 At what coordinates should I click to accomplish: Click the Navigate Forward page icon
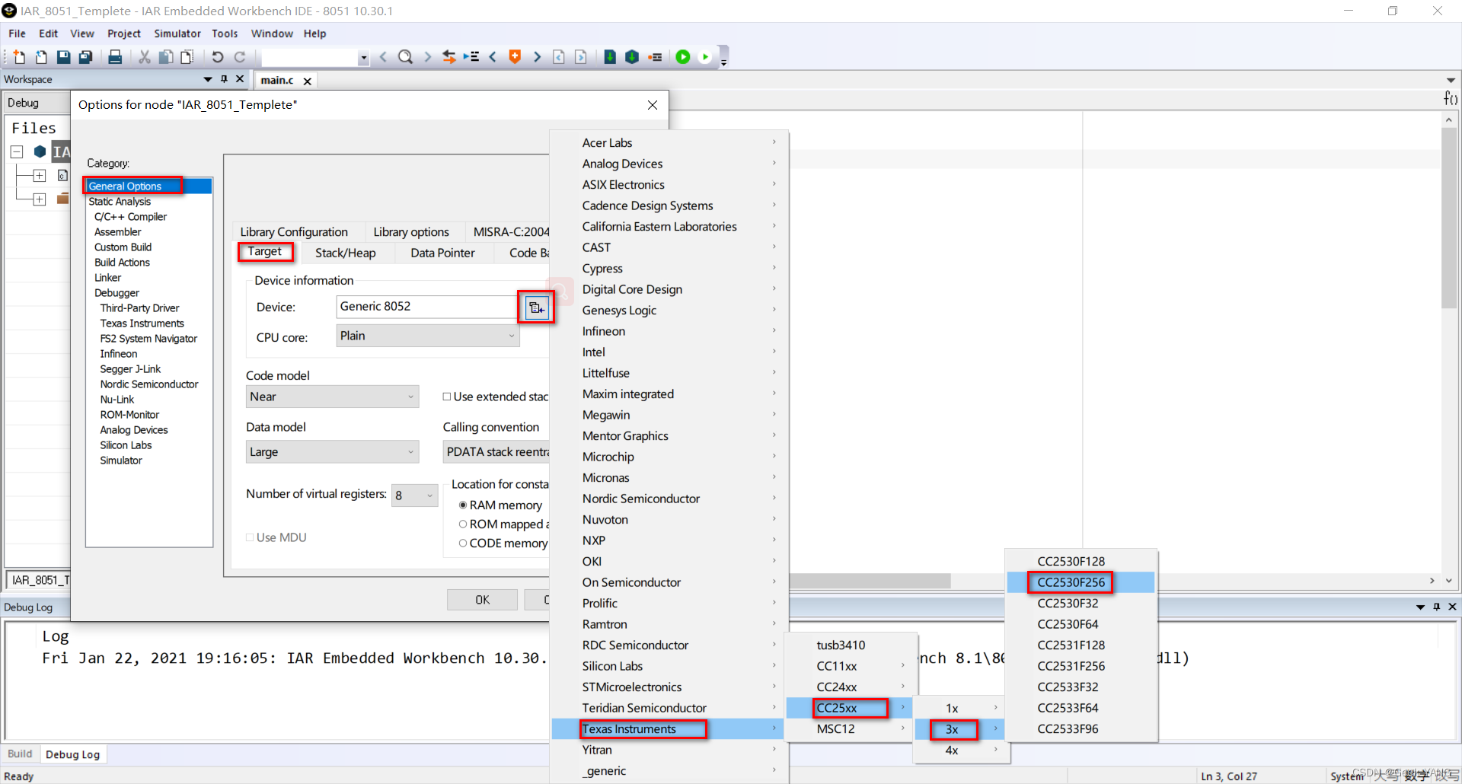pyautogui.click(x=581, y=57)
